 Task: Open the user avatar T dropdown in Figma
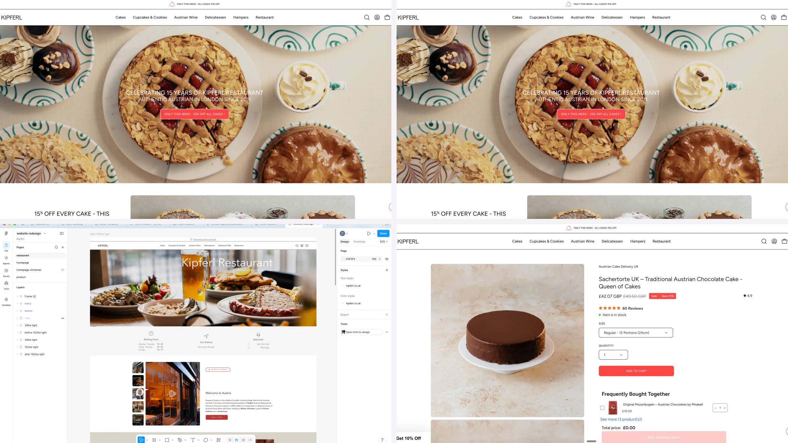pyautogui.click(x=344, y=233)
